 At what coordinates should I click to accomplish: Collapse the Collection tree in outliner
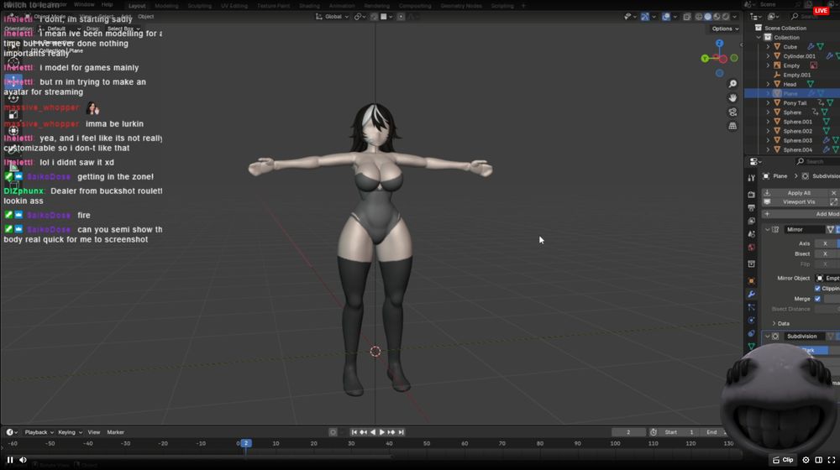click(x=759, y=38)
